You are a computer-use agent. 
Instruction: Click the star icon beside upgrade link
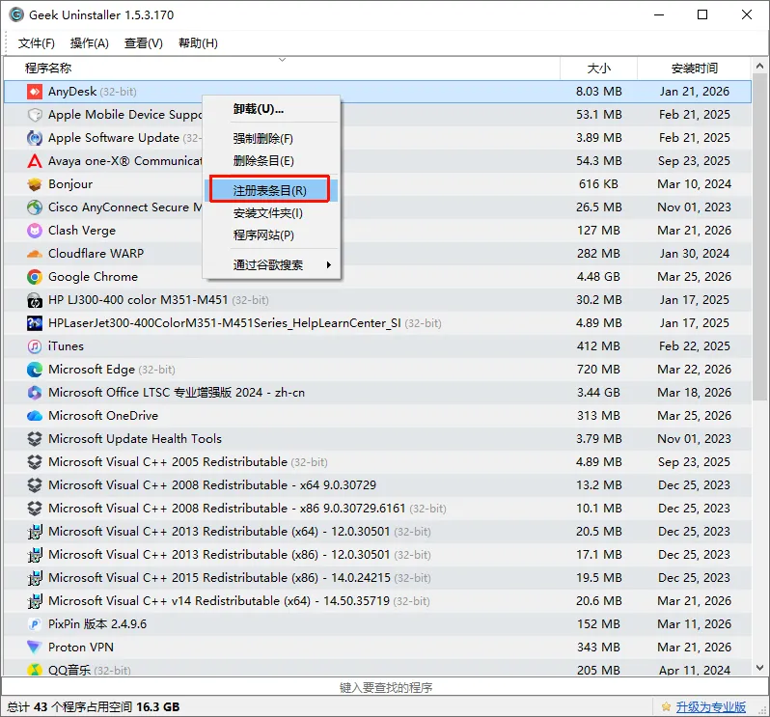coord(666,706)
